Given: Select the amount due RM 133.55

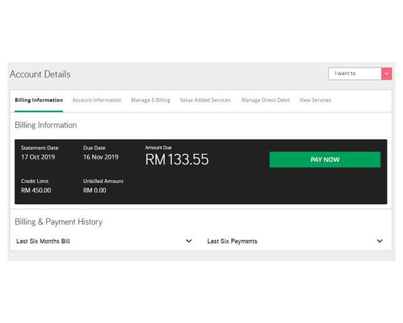Looking at the screenshot, I should (x=177, y=159).
